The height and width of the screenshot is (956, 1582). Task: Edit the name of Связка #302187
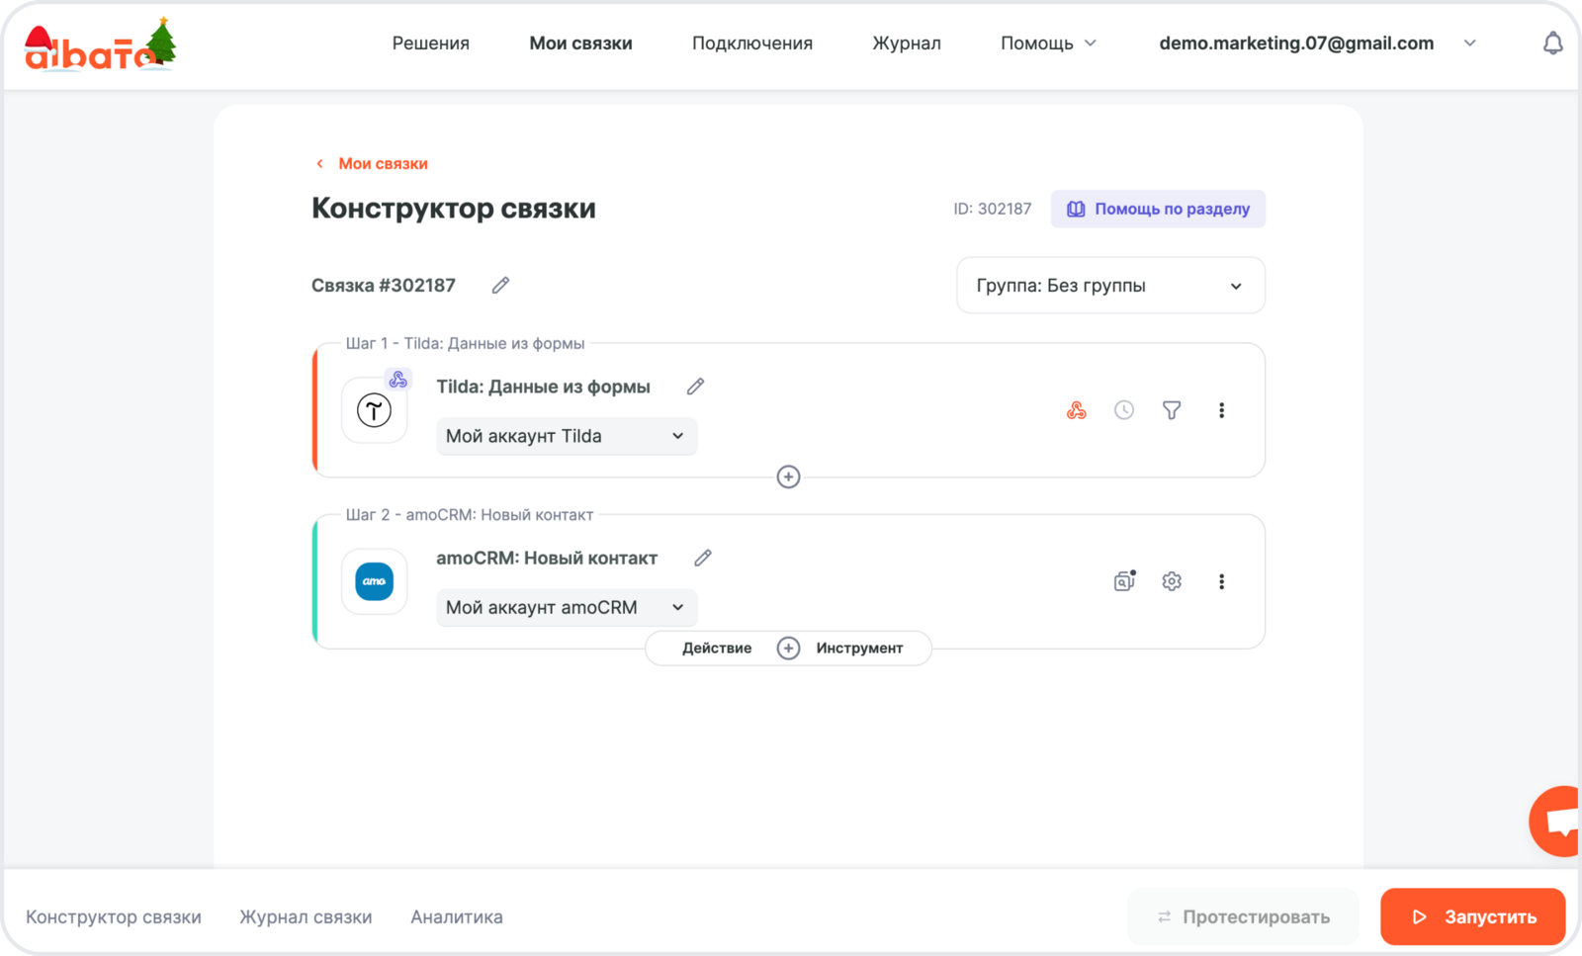tap(500, 286)
